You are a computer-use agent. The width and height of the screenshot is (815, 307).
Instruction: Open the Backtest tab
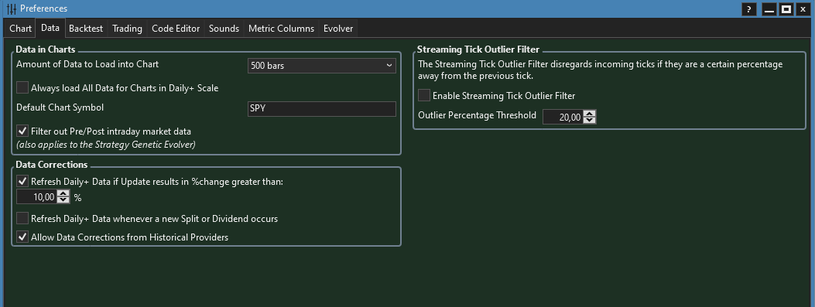point(86,29)
